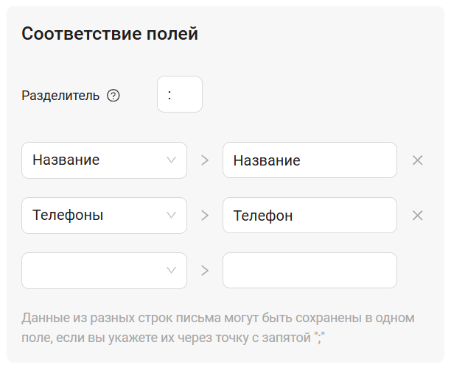Image resolution: width=451 pixels, height=370 pixels.
Task: Click the 'Соответствие полей' heading
Action: point(110,34)
